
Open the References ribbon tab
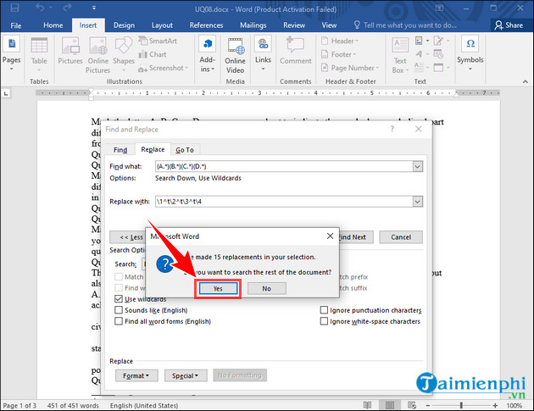pyautogui.click(x=206, y=25)
